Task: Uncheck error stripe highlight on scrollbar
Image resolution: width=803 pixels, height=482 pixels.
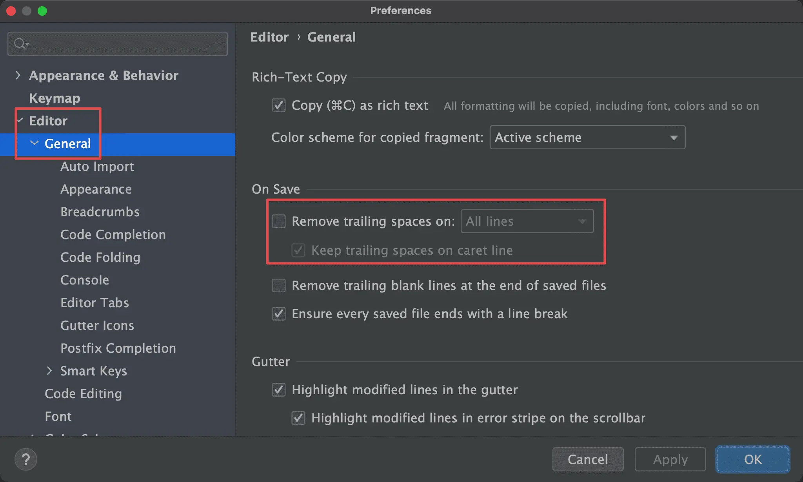Action: point(298,418)
